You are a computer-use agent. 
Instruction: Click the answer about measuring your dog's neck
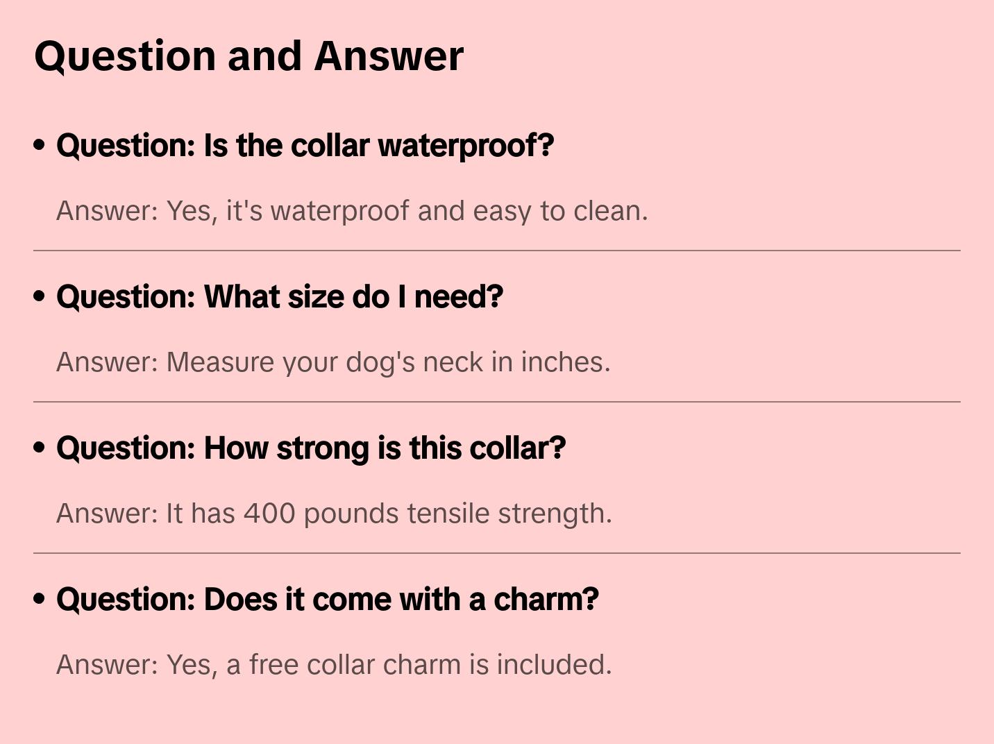click(333, 362)
